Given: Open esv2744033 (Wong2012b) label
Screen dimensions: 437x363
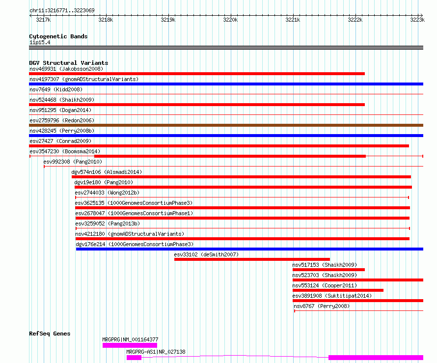Looking at the screenshot, I should tap(107, 193).
